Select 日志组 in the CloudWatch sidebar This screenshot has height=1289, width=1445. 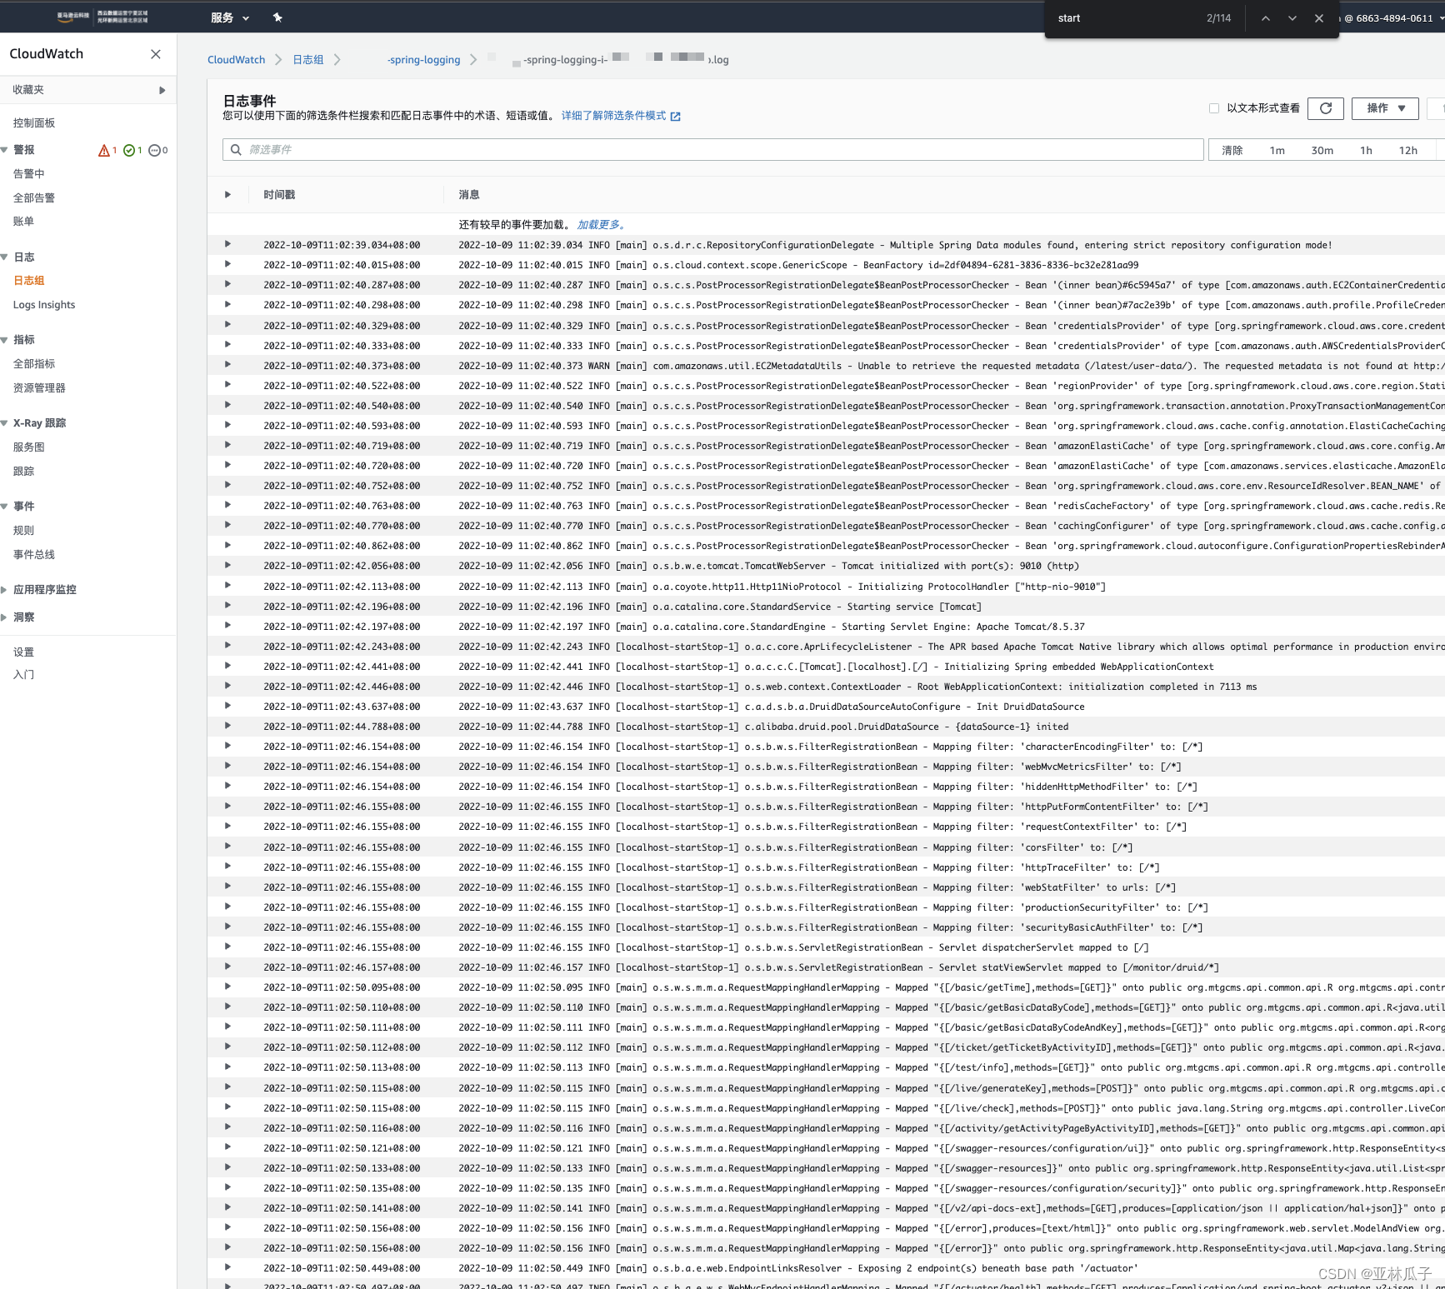[x=29, y=280]
